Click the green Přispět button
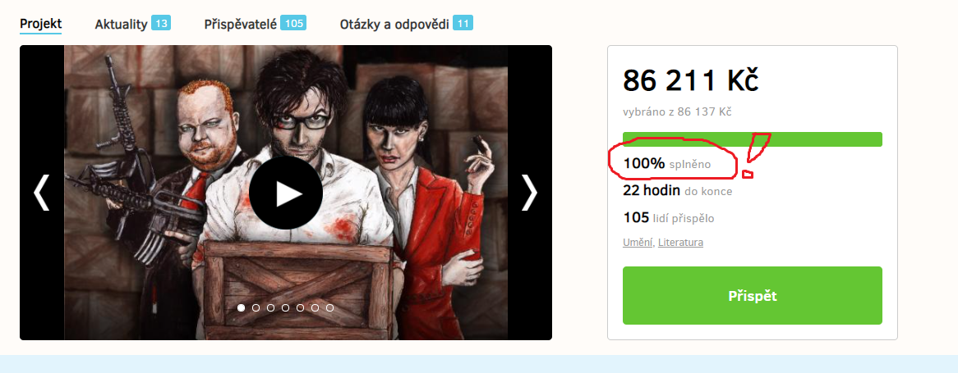This screenshot has height=373, width=958. [x=752, y=296]
